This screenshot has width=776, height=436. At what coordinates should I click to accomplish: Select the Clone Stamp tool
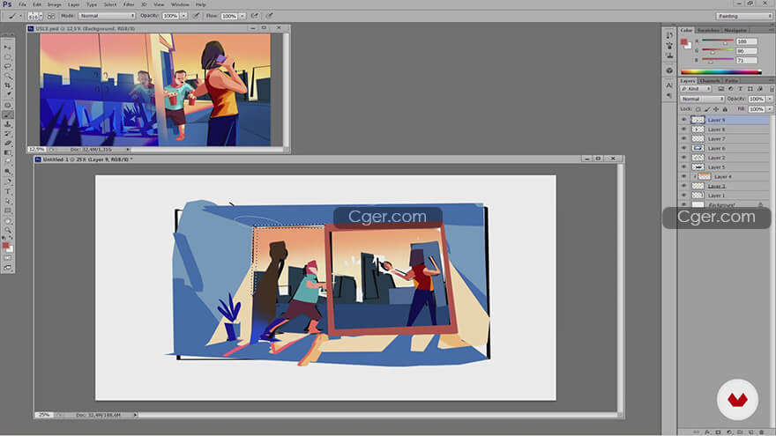coord(7,124)
